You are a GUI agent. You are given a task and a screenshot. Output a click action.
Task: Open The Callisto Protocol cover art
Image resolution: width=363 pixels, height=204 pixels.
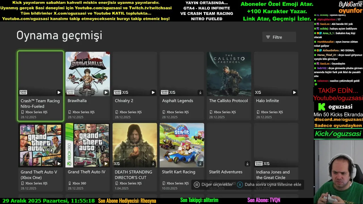pos(229,74)
